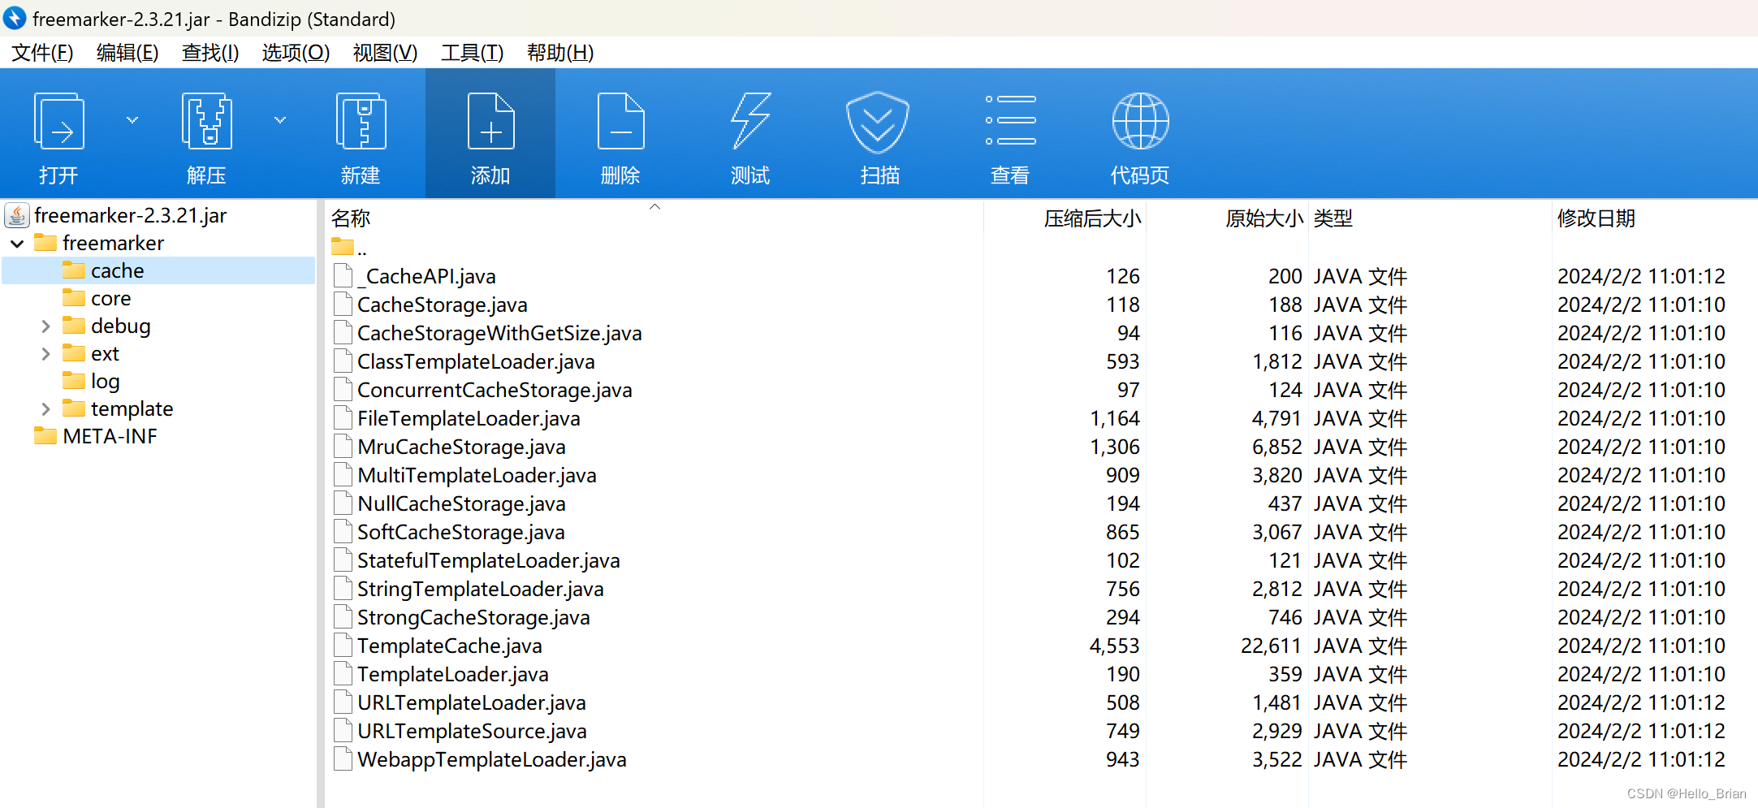1758x808 pixels.
Task: Open the 视图(V) menu
Action: [385, 53]
